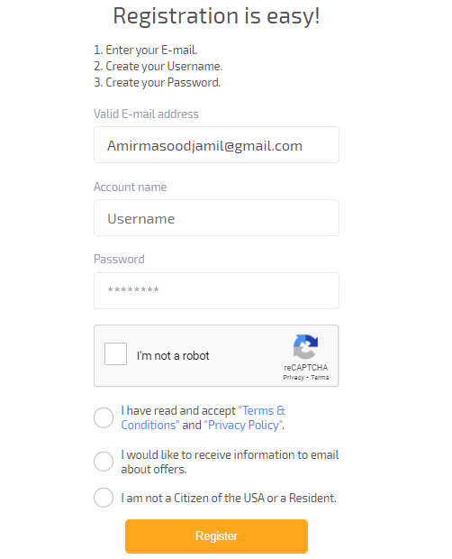Click the "I'm not a robot" text
The width and height of the screenshot is (452, 559).
point(173,356)
